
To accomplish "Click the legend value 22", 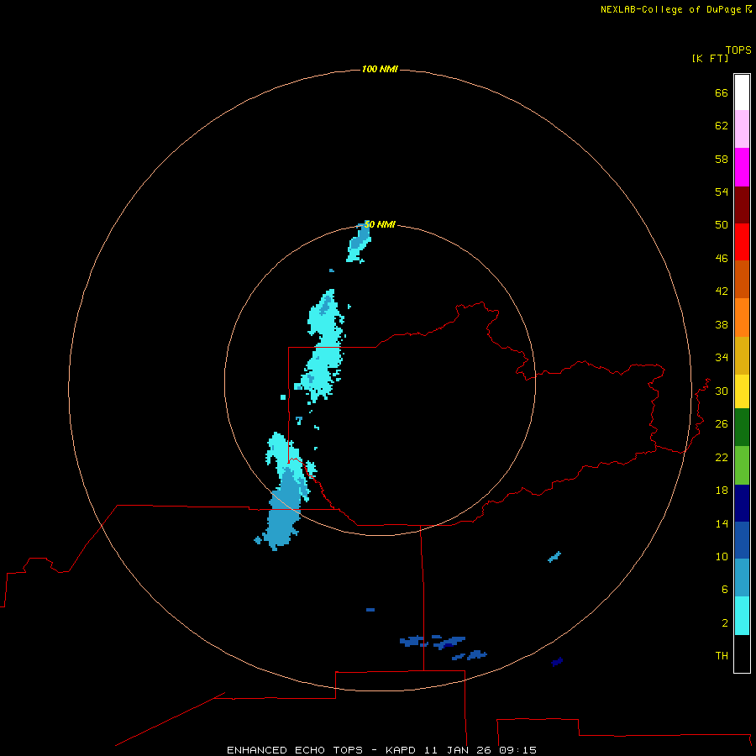I will pyautogui.click(x=722, y=457).
